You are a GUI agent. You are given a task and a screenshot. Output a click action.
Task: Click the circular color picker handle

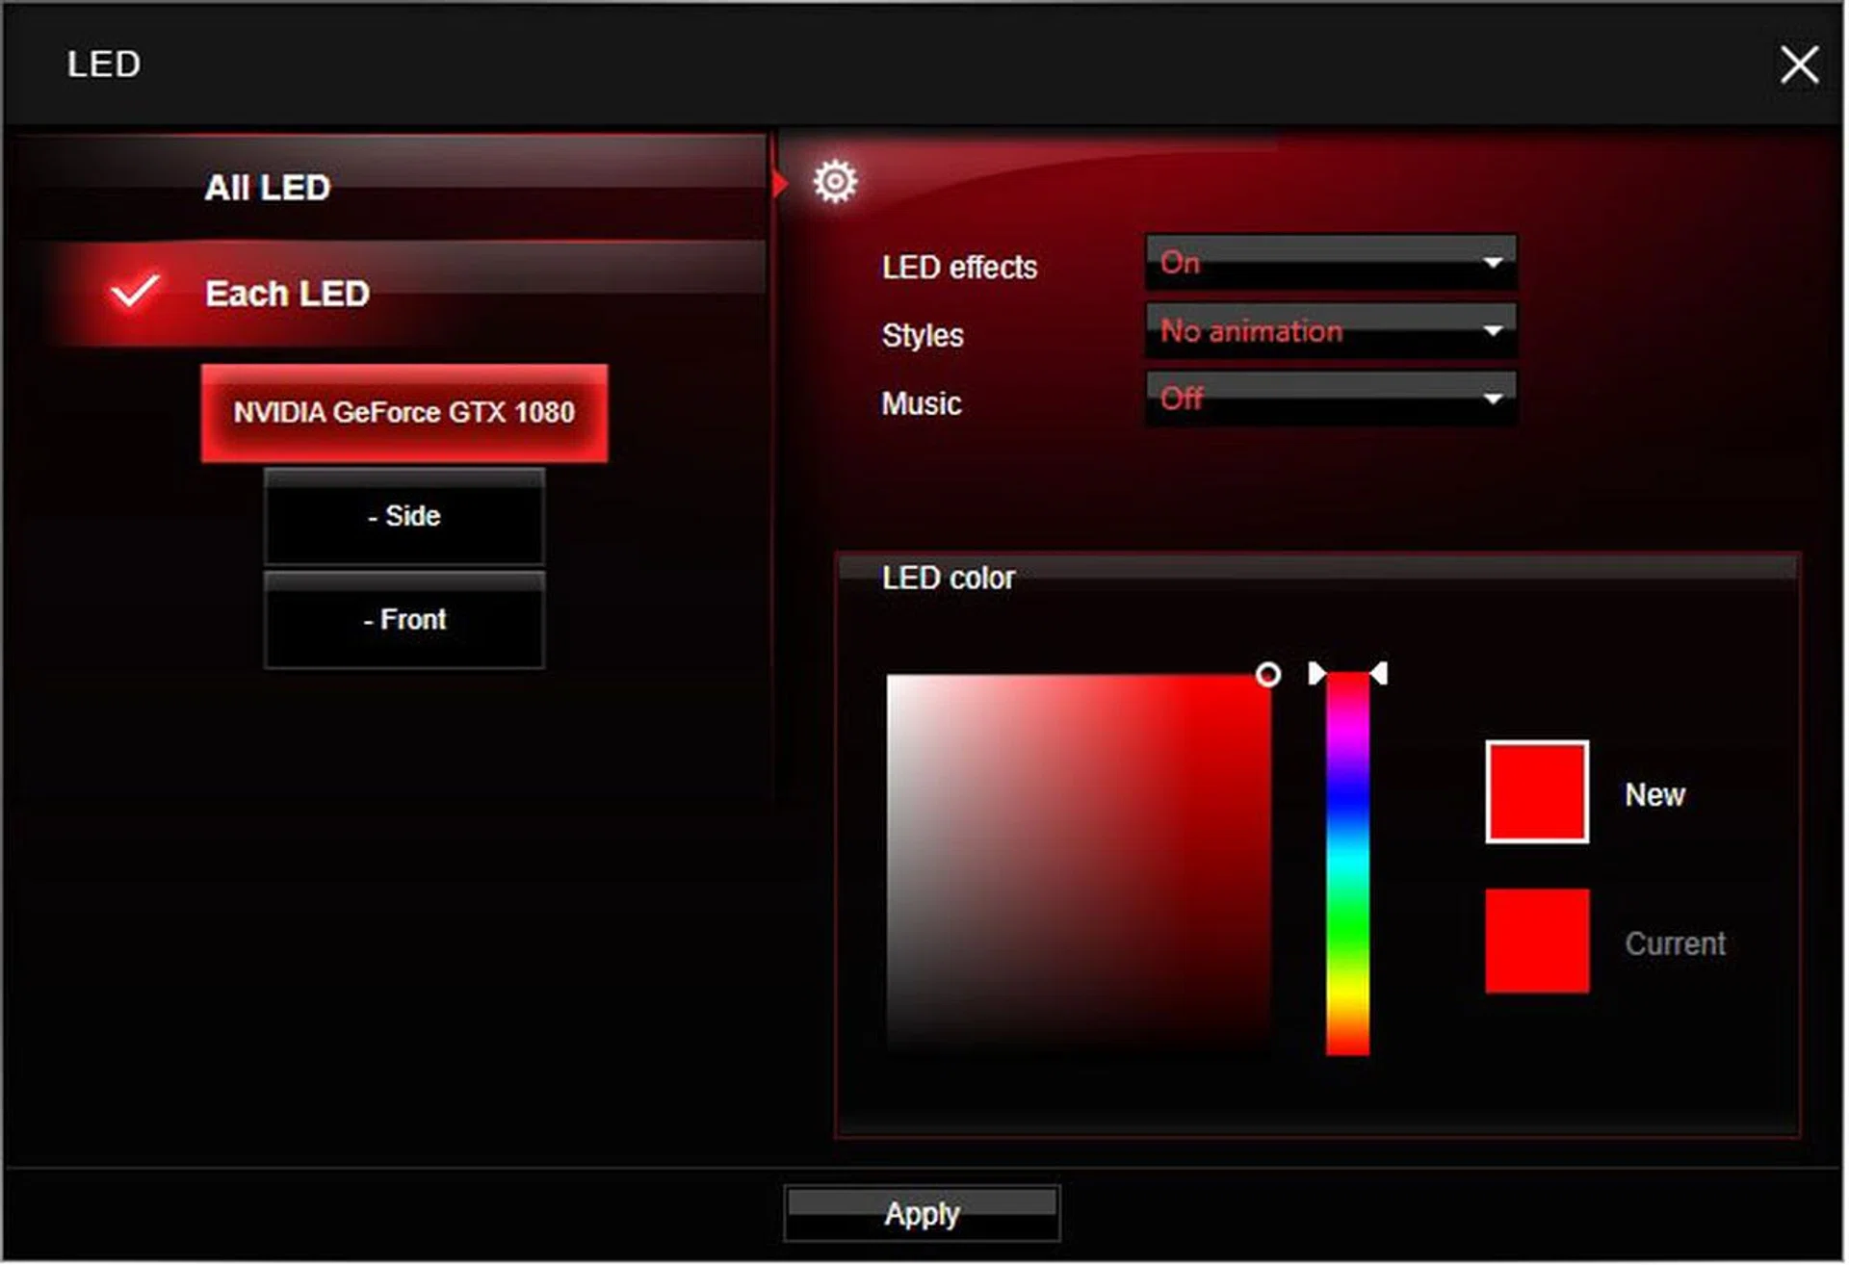[x=1268, y=675]
